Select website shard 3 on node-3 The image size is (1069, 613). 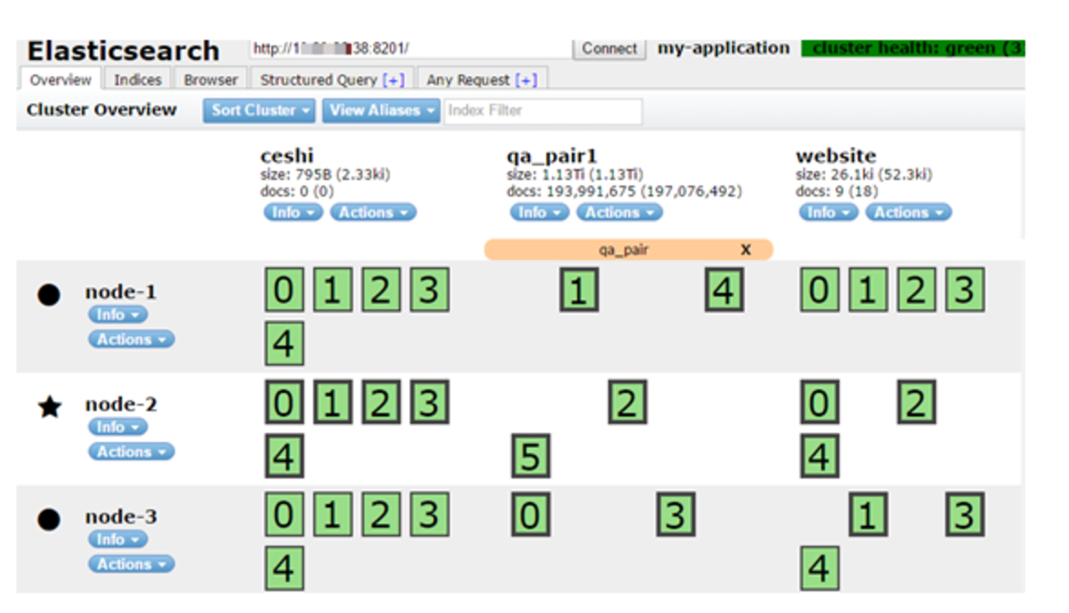(964, 515)
